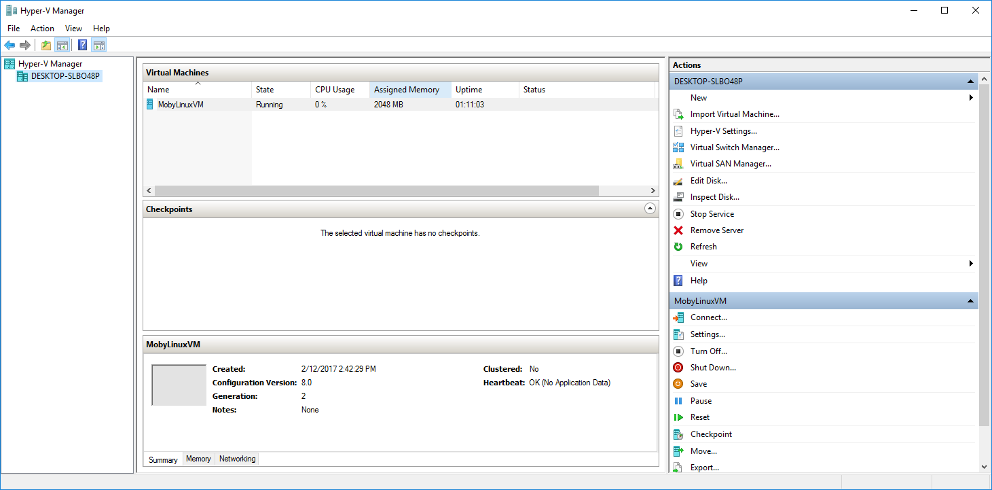Click the Virtual SAN Manager icon
This screenshot has height=490, width=992.
(678, 164)
